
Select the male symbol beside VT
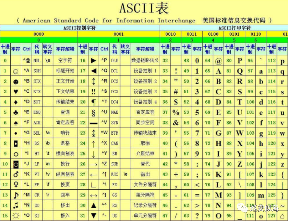coord(17,174)
